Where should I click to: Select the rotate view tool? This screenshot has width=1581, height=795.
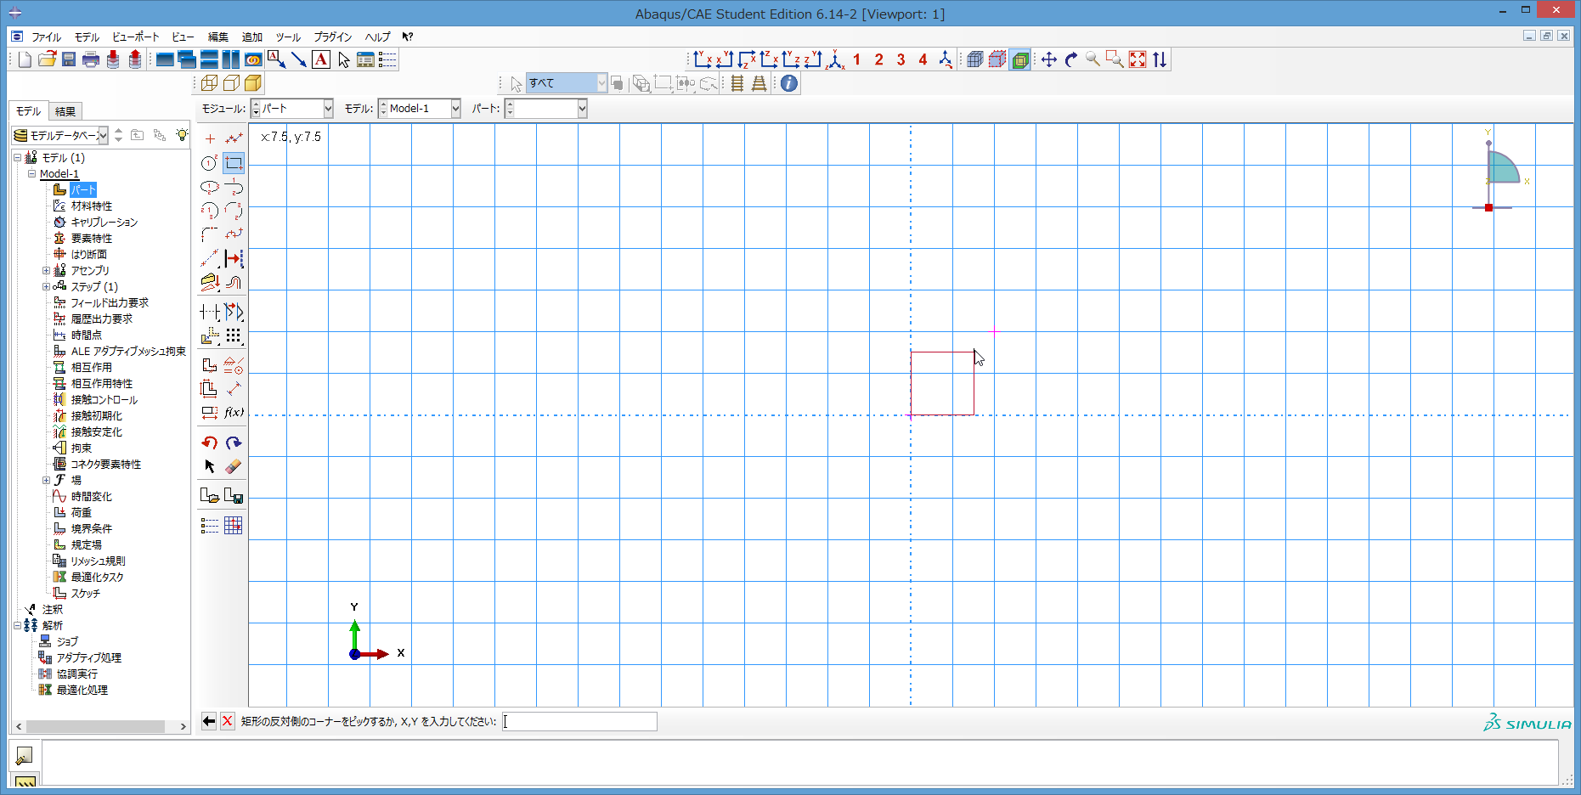1071,59
